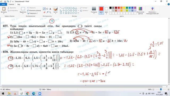Collapse the ribbon with chevron
This screenshot has height=96, width=170.
point(166,4)
